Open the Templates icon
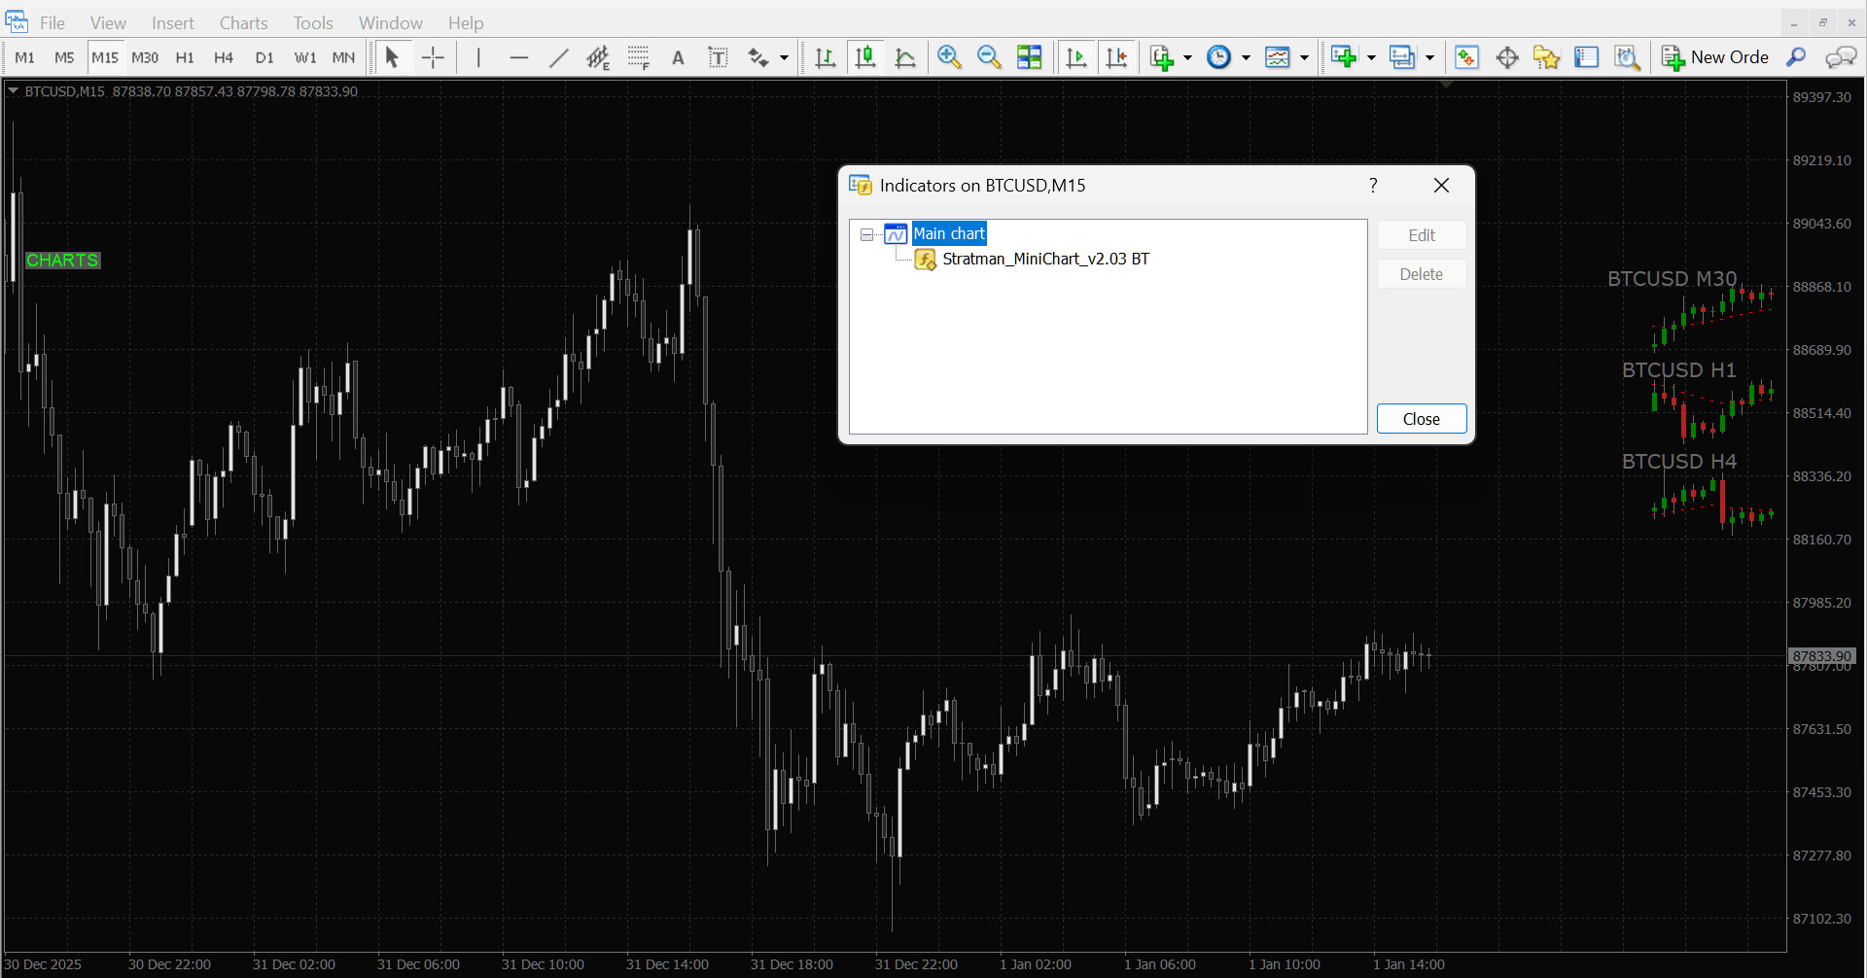Screen dimensions: 1867x978 1277,57
